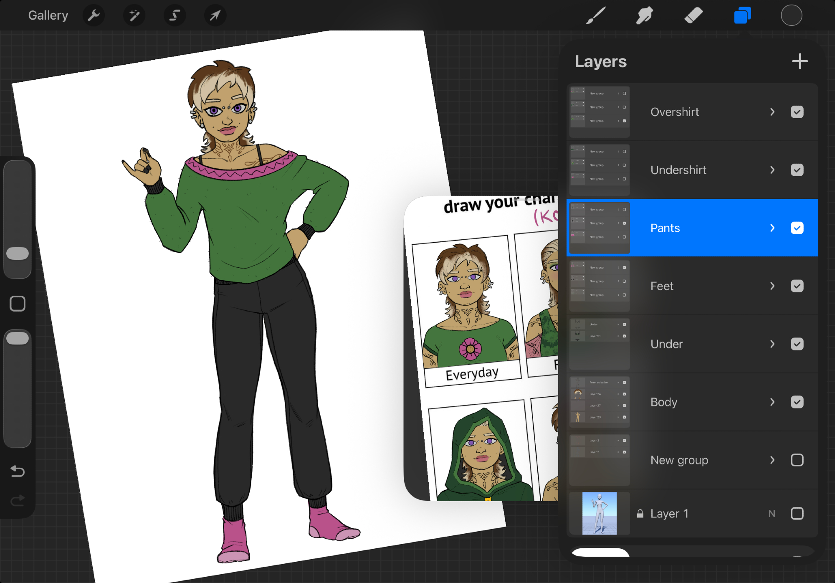
Task: Select the Brush tool
Action: point(596,15)
